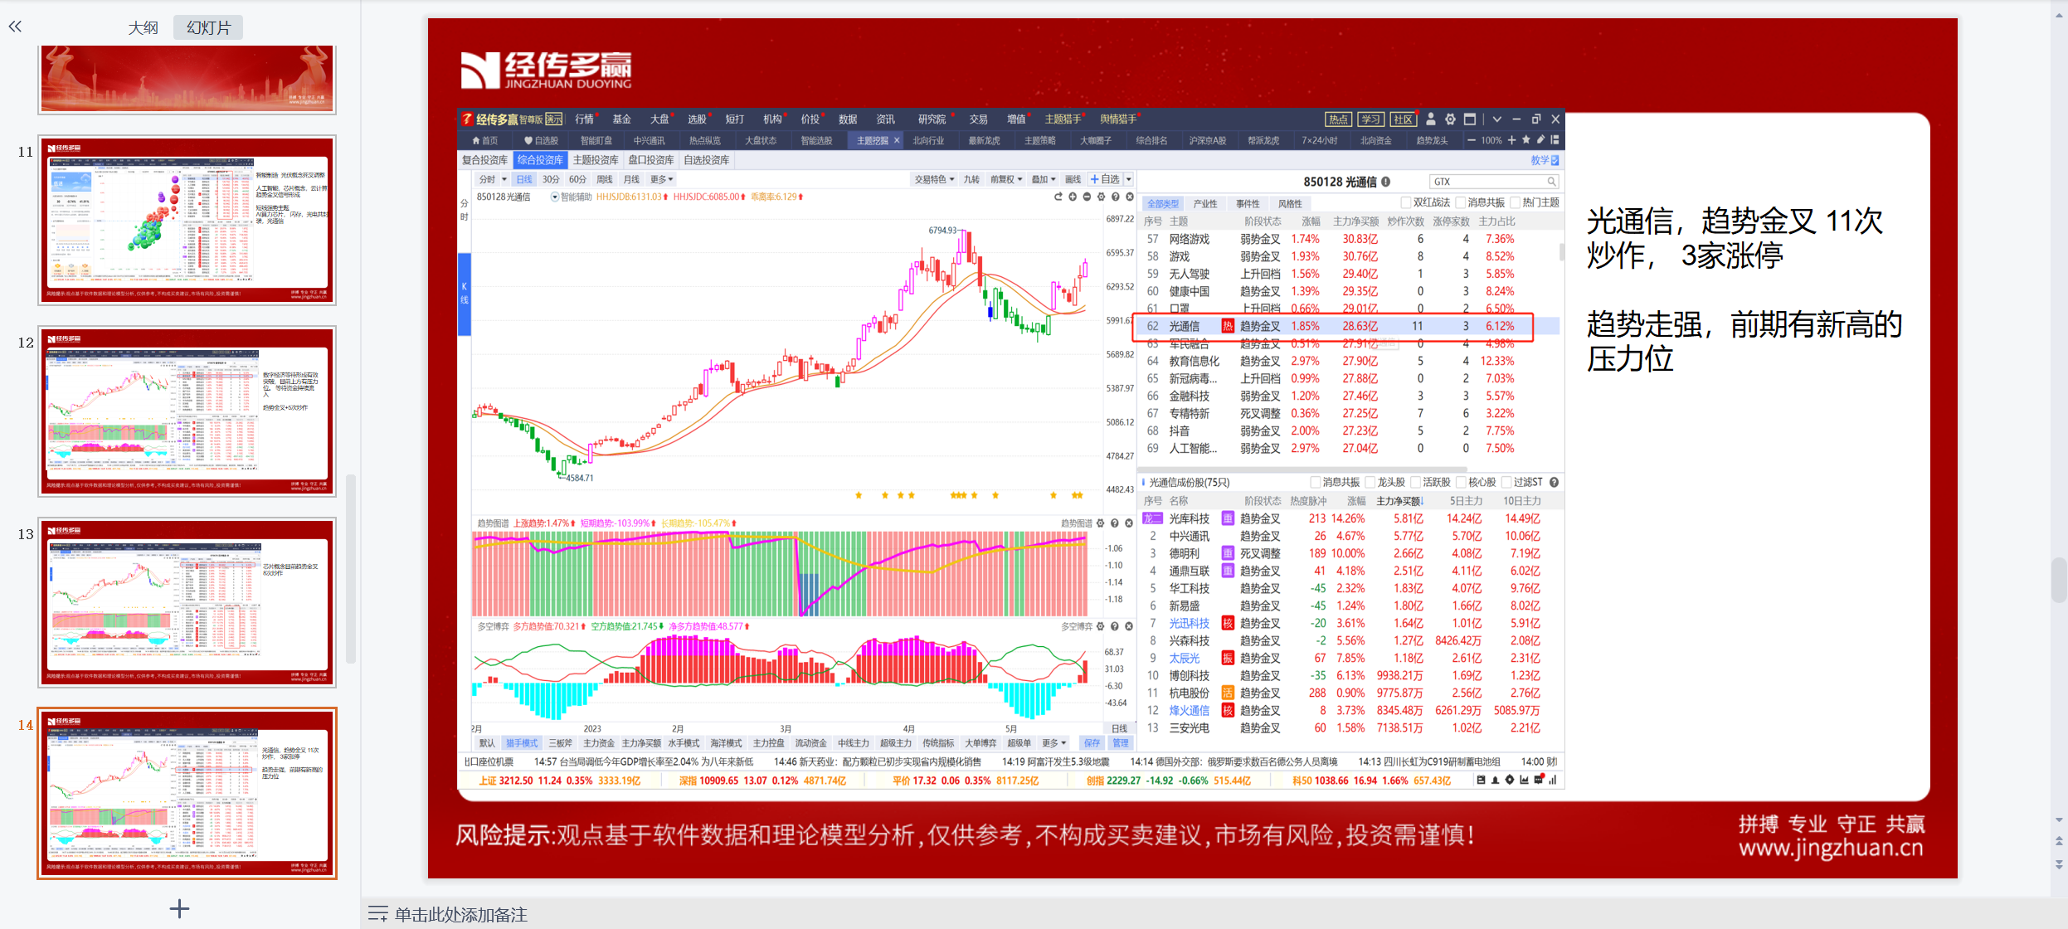Click the heart icon 自选股 tab

click(541, 140)
